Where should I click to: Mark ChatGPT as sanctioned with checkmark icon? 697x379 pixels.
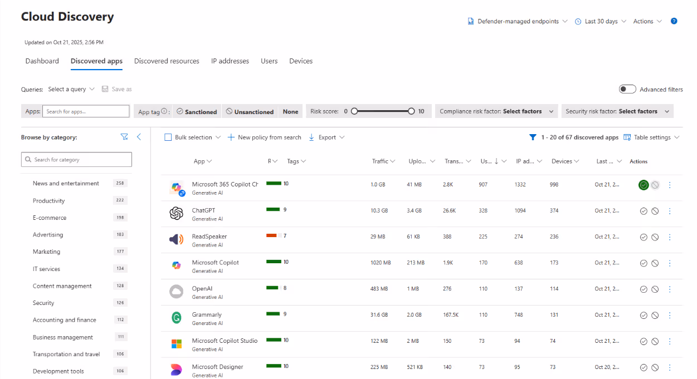[x=644, y=211]
